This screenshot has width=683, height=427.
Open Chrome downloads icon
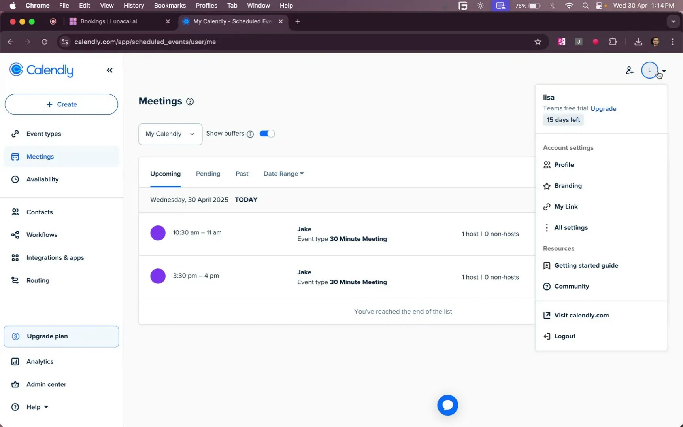638,42
